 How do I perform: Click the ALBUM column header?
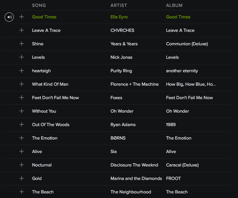point(174,5)
